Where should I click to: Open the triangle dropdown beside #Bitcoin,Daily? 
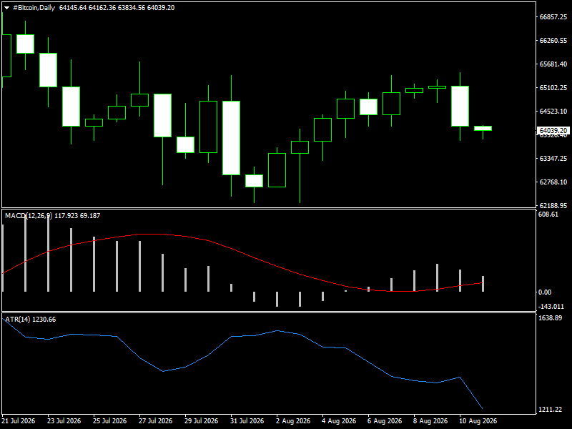(x=6, y=8)
